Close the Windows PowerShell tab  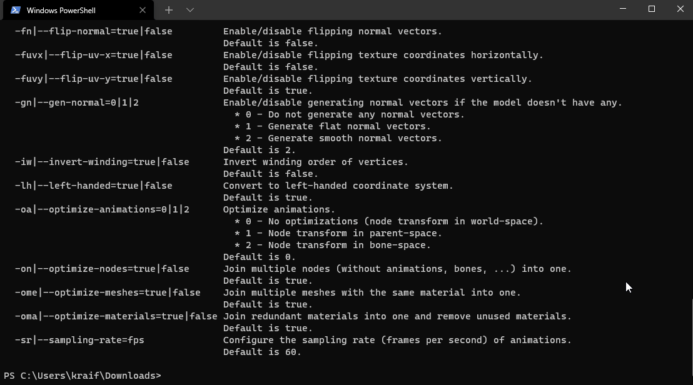tap(143, 10)
